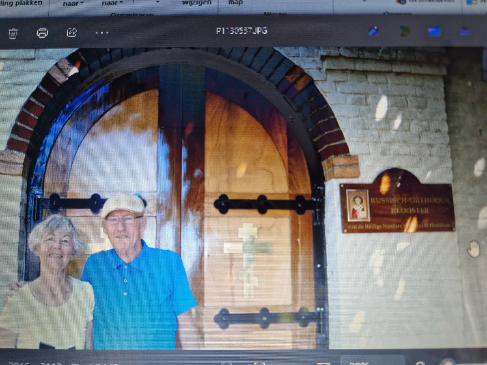Open the Verwijderen dropdown arrow in ribbon

pyautogui.click(x=157, y=2)
